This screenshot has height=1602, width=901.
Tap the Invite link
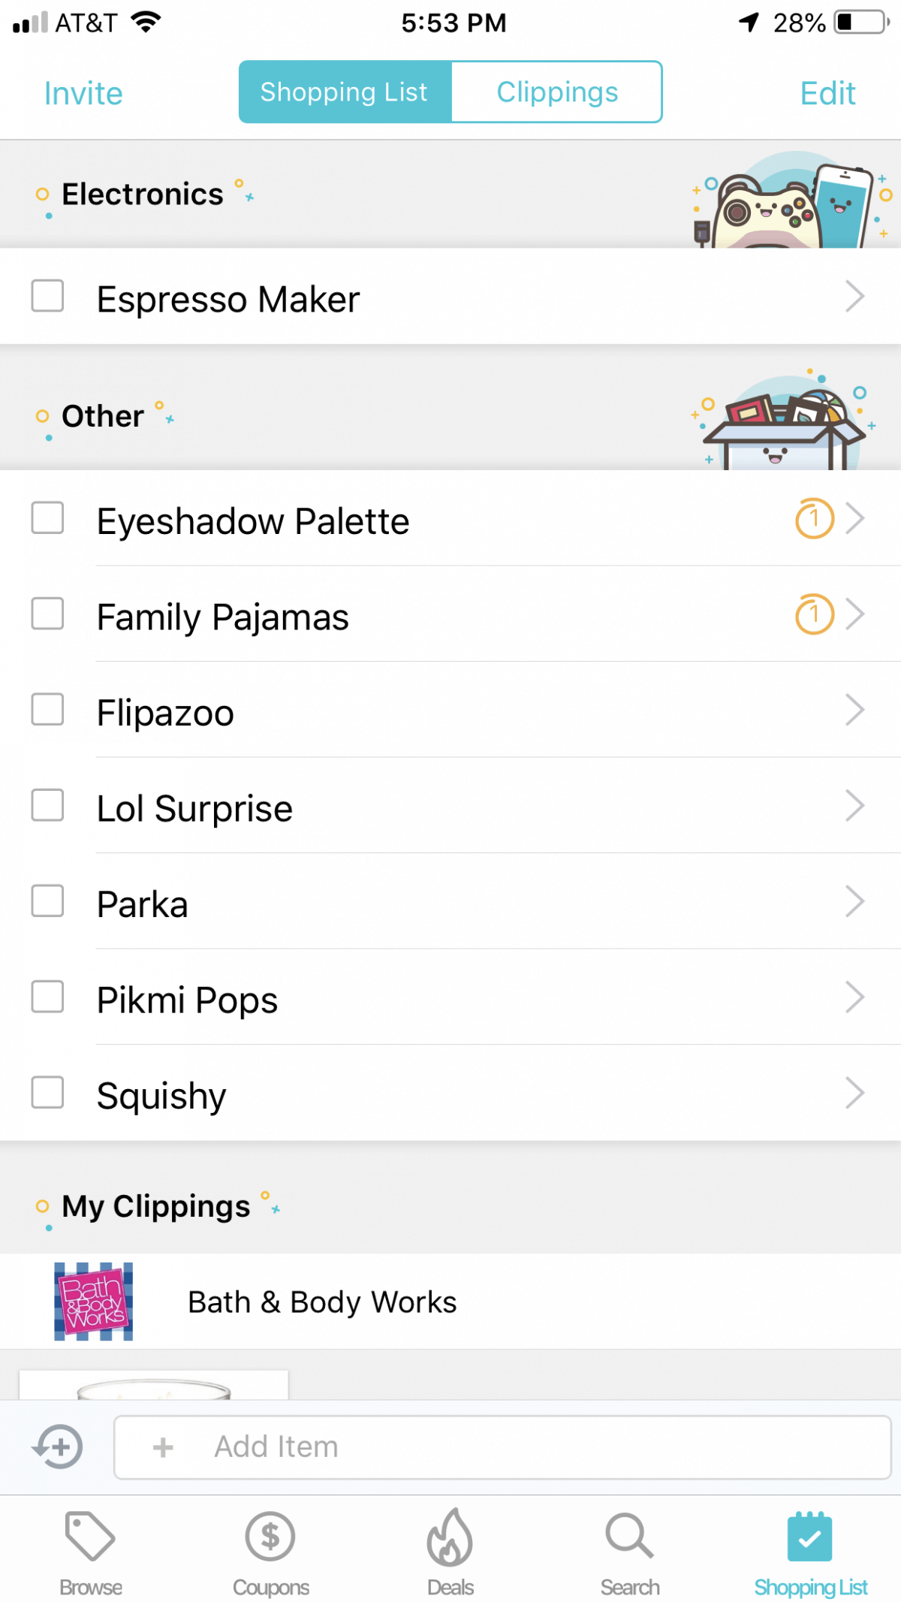[x=83, y=94]
